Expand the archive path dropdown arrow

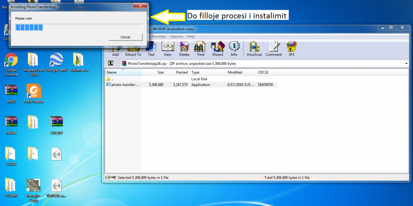pos(407,63)
